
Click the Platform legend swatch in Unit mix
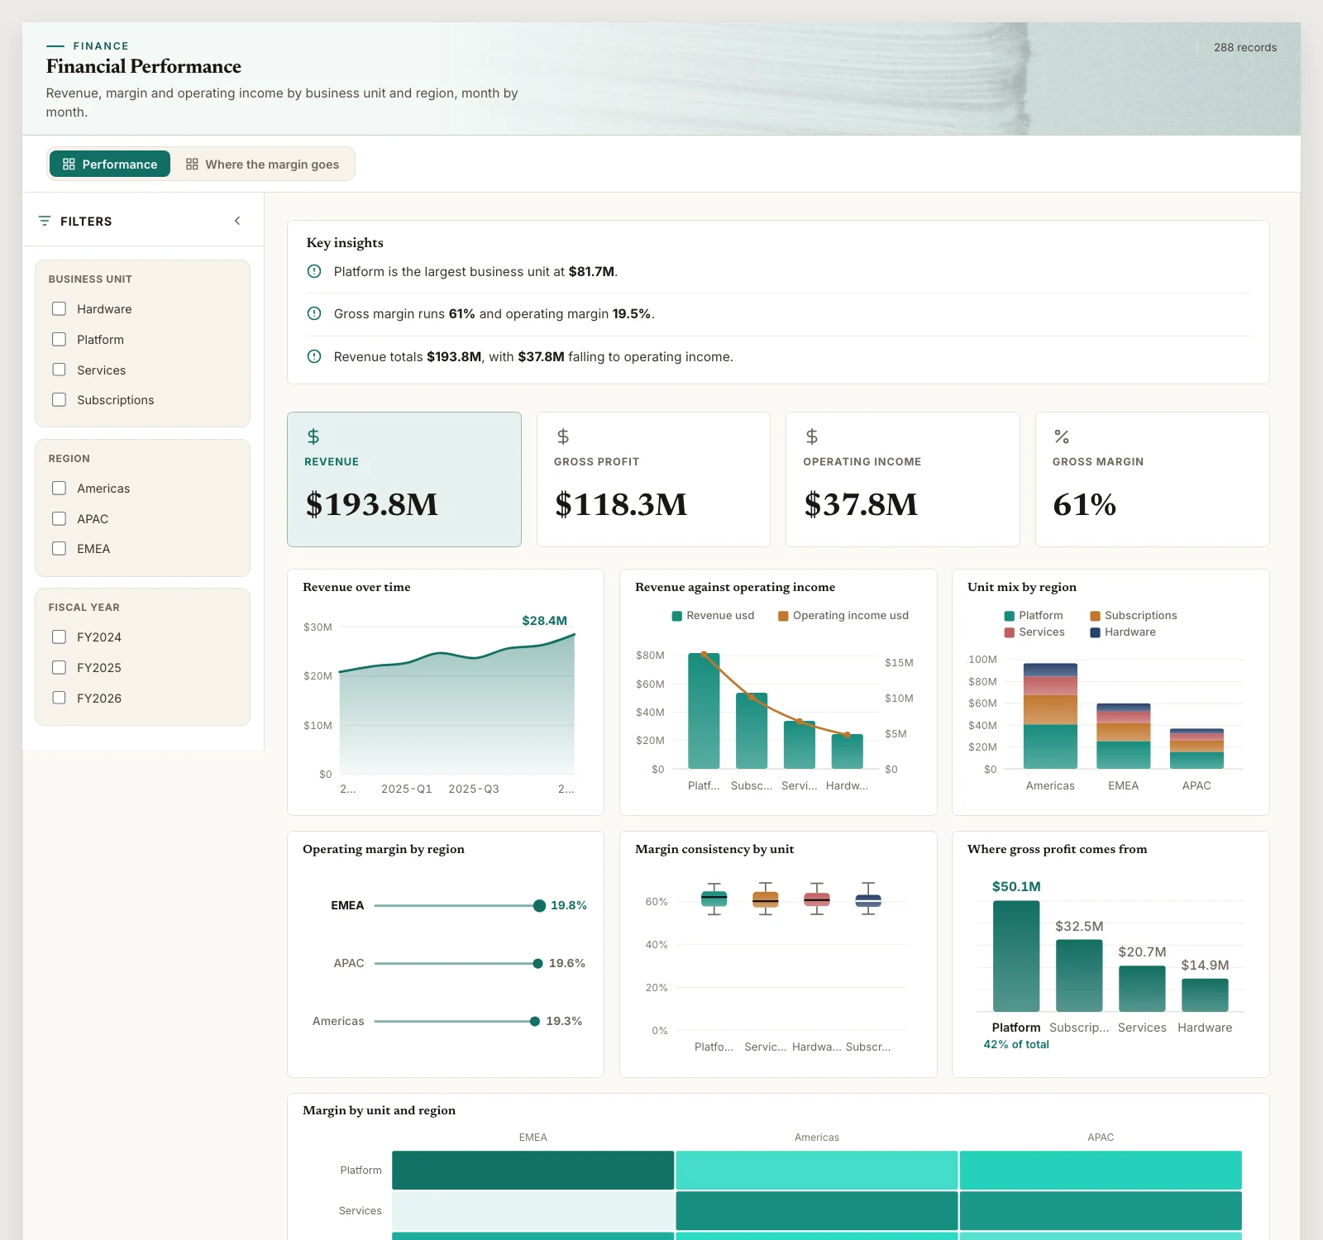coord(1010,616)
